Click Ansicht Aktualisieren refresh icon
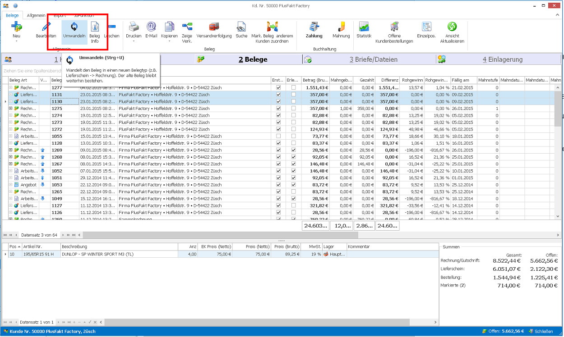The image size is (564, 337). click(x=452, y=27)
